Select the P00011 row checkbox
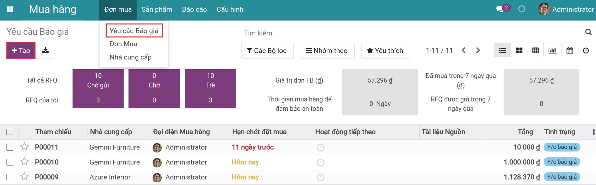The height and width of the screenshot is (185, 596). [x=10, y=147]
